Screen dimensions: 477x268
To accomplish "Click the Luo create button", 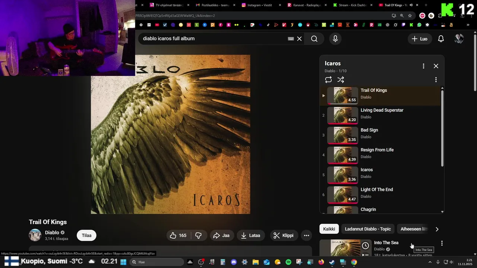I will click(420, 39).
